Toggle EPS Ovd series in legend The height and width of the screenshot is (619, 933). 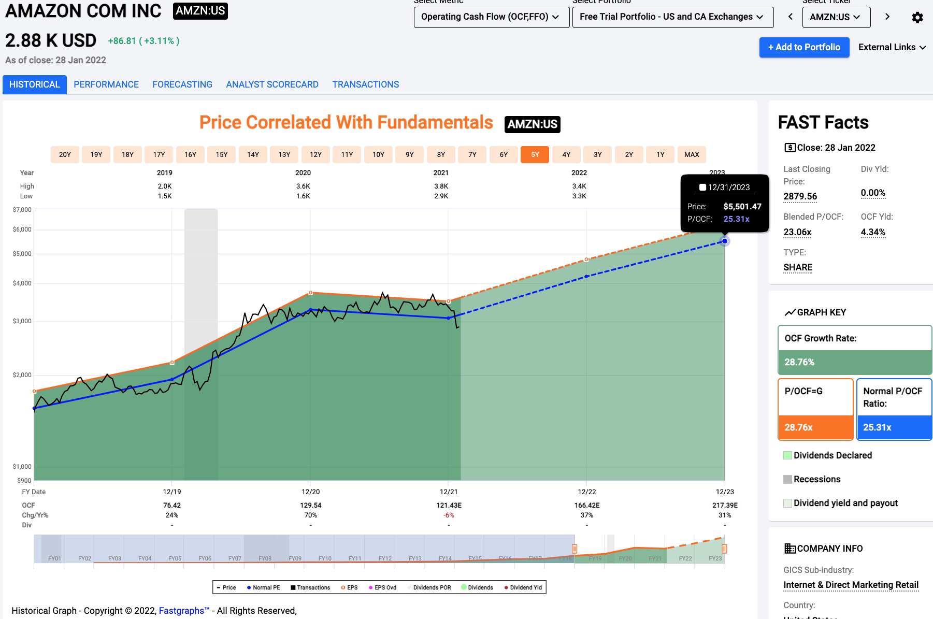click(x=382, y=587)
